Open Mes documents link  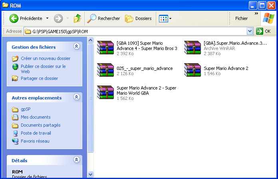36,117
